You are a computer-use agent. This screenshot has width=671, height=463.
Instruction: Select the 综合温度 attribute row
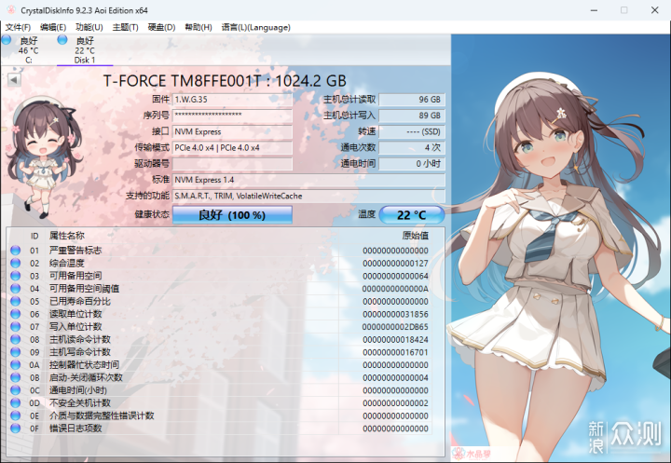220,263
